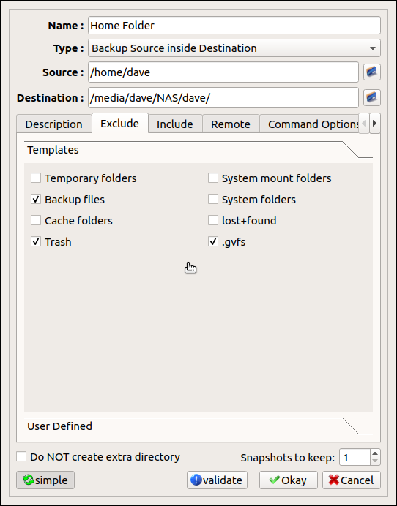Enable Temporary folders exclusion
The width and height of the screenshot is (397, 506).
(36, 178)
